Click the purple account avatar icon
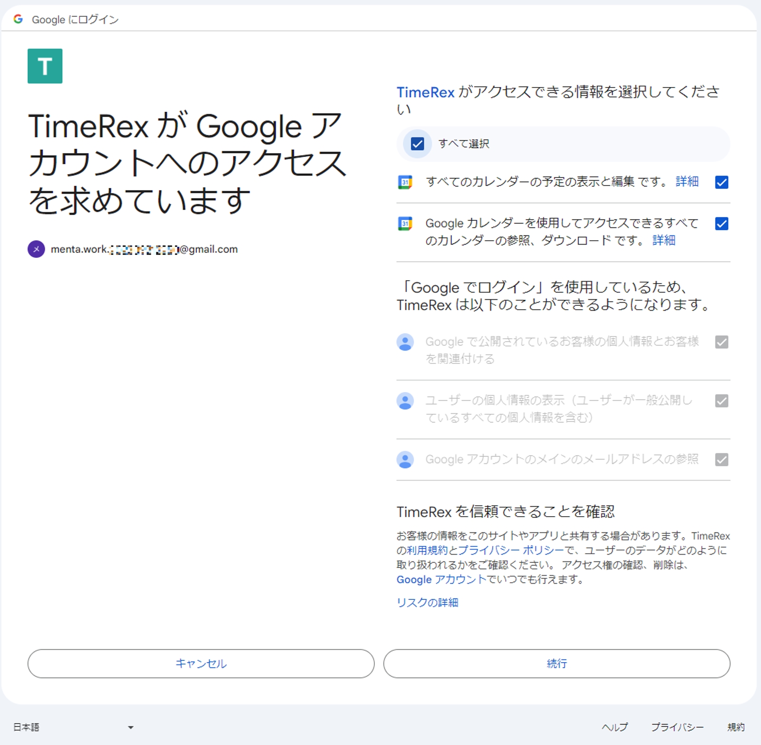This screenshot has height=745, width=761. coord(36,249)
